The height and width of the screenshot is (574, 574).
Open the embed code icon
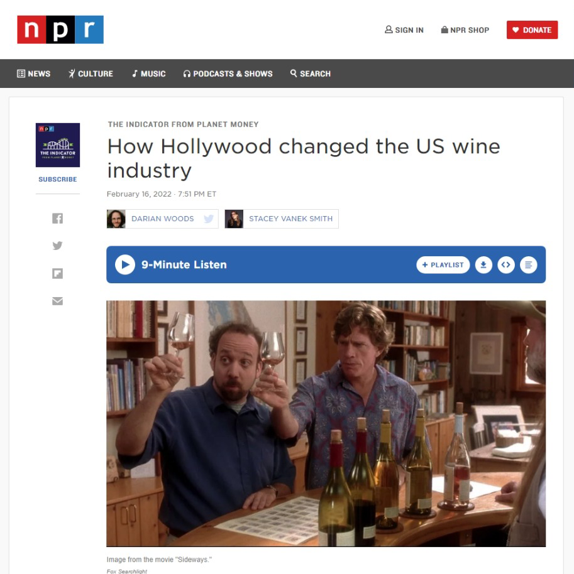click(506, 264)
